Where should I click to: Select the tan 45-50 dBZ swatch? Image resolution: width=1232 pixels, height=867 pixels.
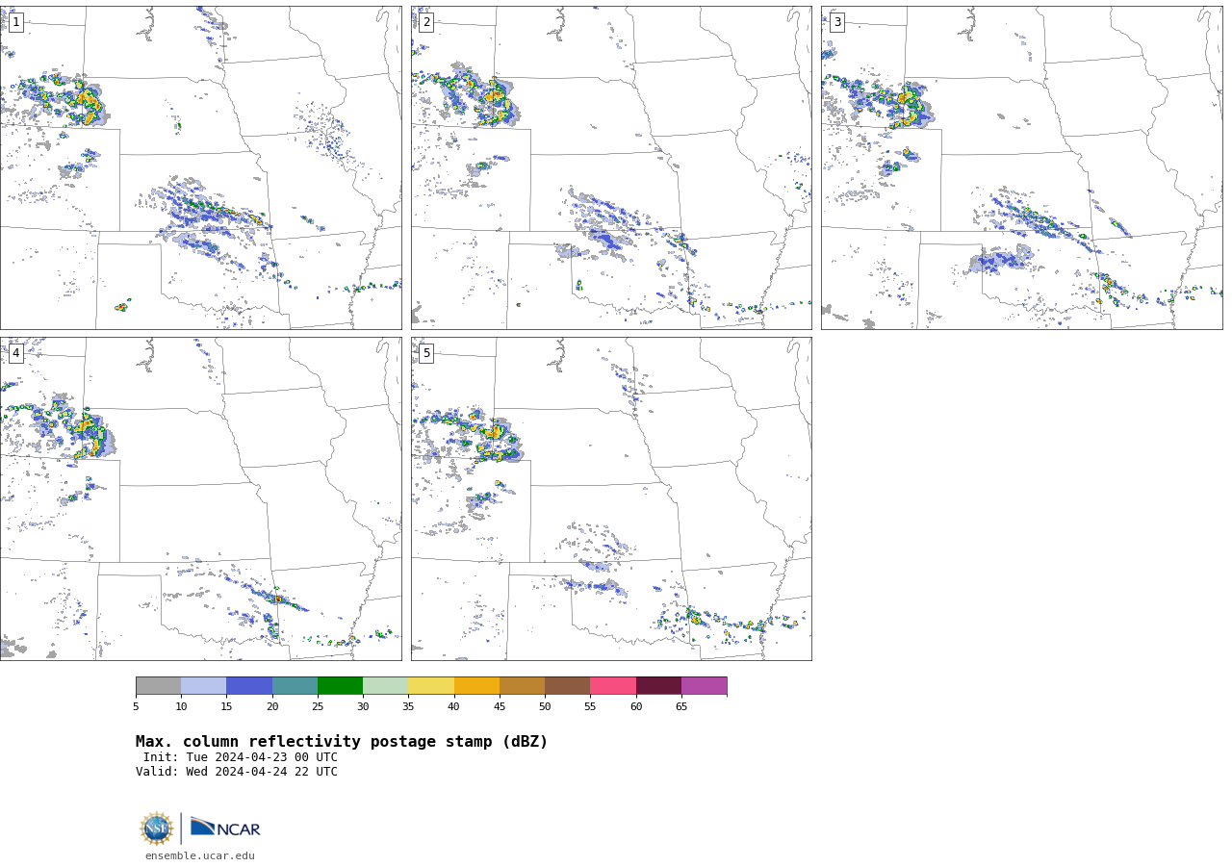pos(522,685)
